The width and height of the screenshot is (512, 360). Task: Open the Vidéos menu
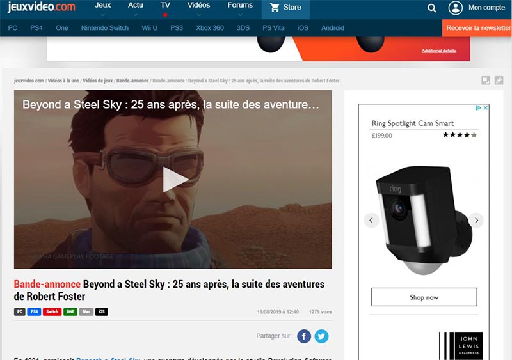pos(198,5)
